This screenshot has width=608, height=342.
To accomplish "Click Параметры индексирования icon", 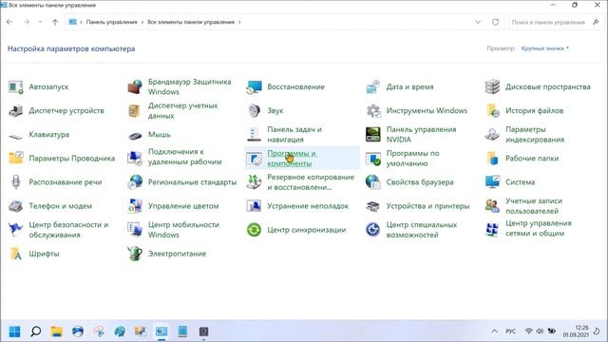I will coord(492,135).
